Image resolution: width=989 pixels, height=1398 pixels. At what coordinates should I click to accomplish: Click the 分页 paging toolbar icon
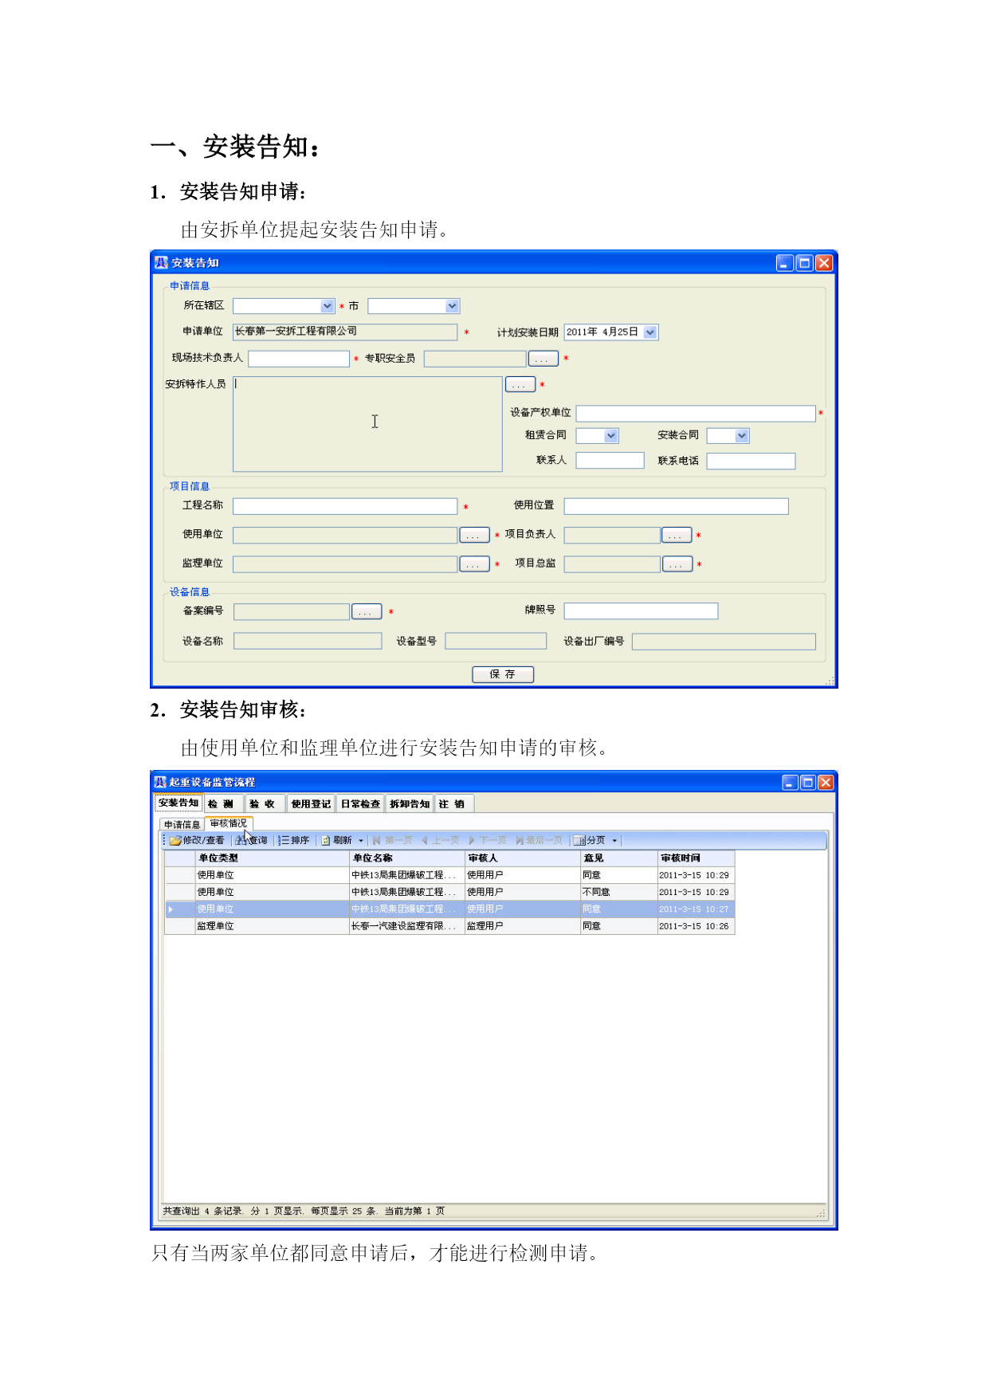[x=580, y=841]
